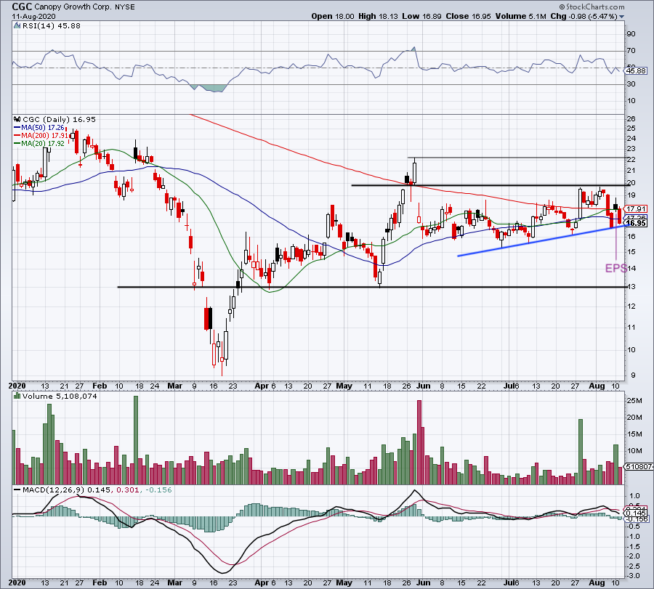Click the red MA(200) 17.91 legend entry
The image size is (654, 589).
(x=41, y=136)
